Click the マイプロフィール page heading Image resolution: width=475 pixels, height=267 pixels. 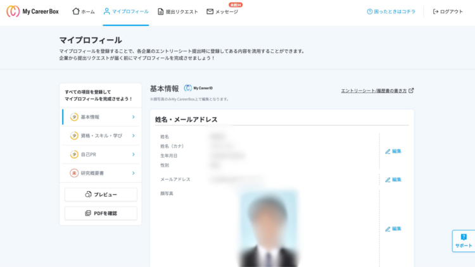pos(91,40)
